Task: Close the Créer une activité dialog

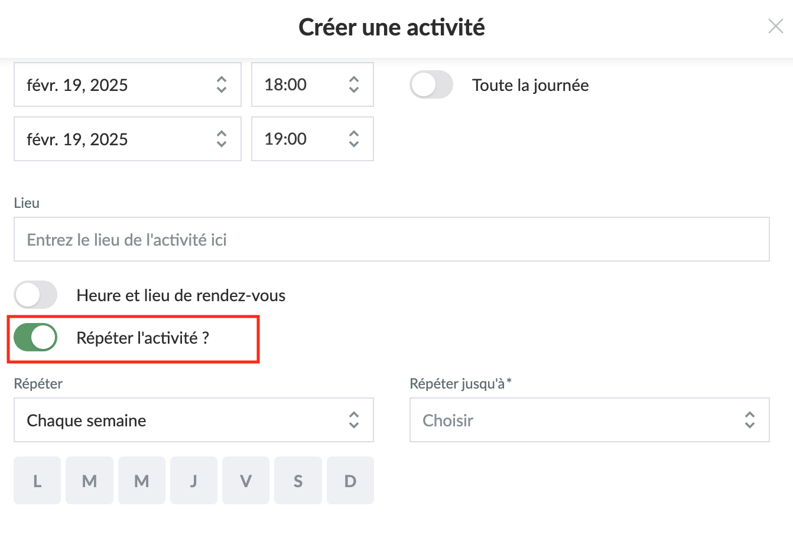Action: coord(775,26)
